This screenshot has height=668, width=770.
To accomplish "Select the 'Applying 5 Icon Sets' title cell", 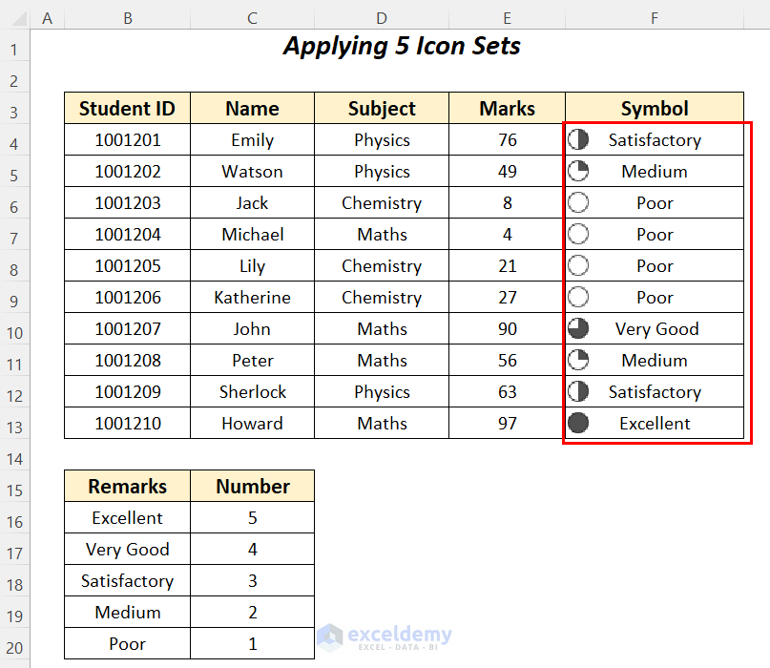I will (x=402, y=46).
